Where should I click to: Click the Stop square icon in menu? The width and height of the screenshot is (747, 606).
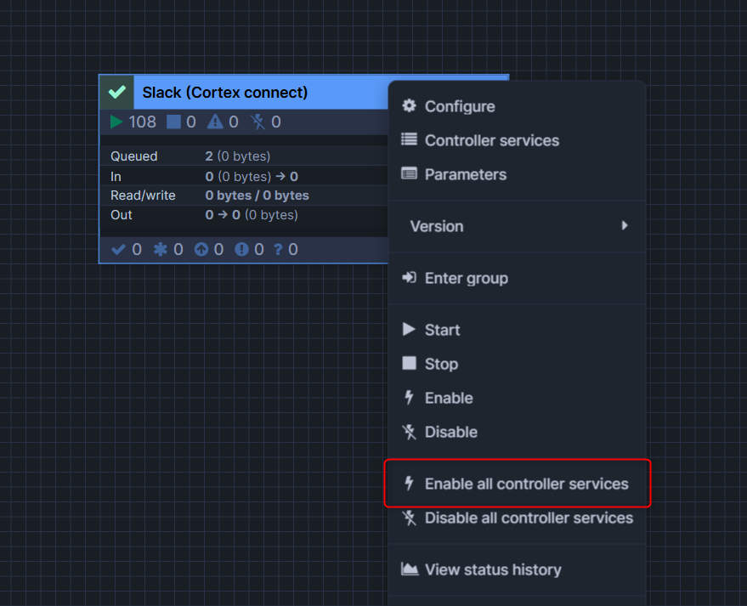click(x=409, y=363)
